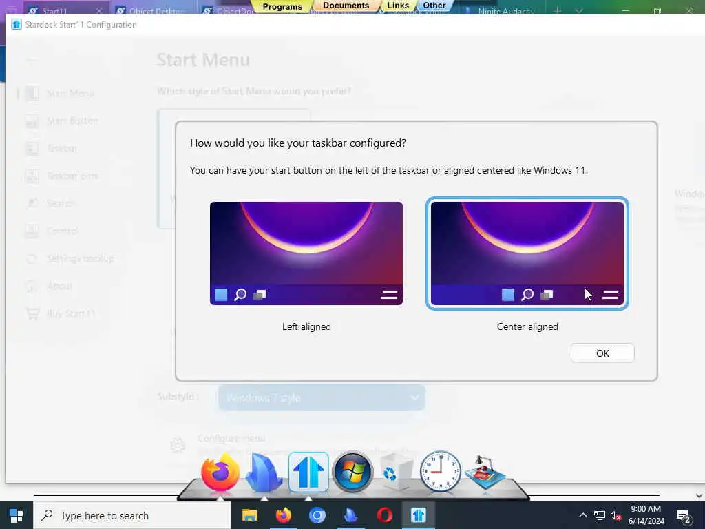705x529 pixels.
Task: Choose the Left aligned taskbar preview
Action: click(306, 253)
